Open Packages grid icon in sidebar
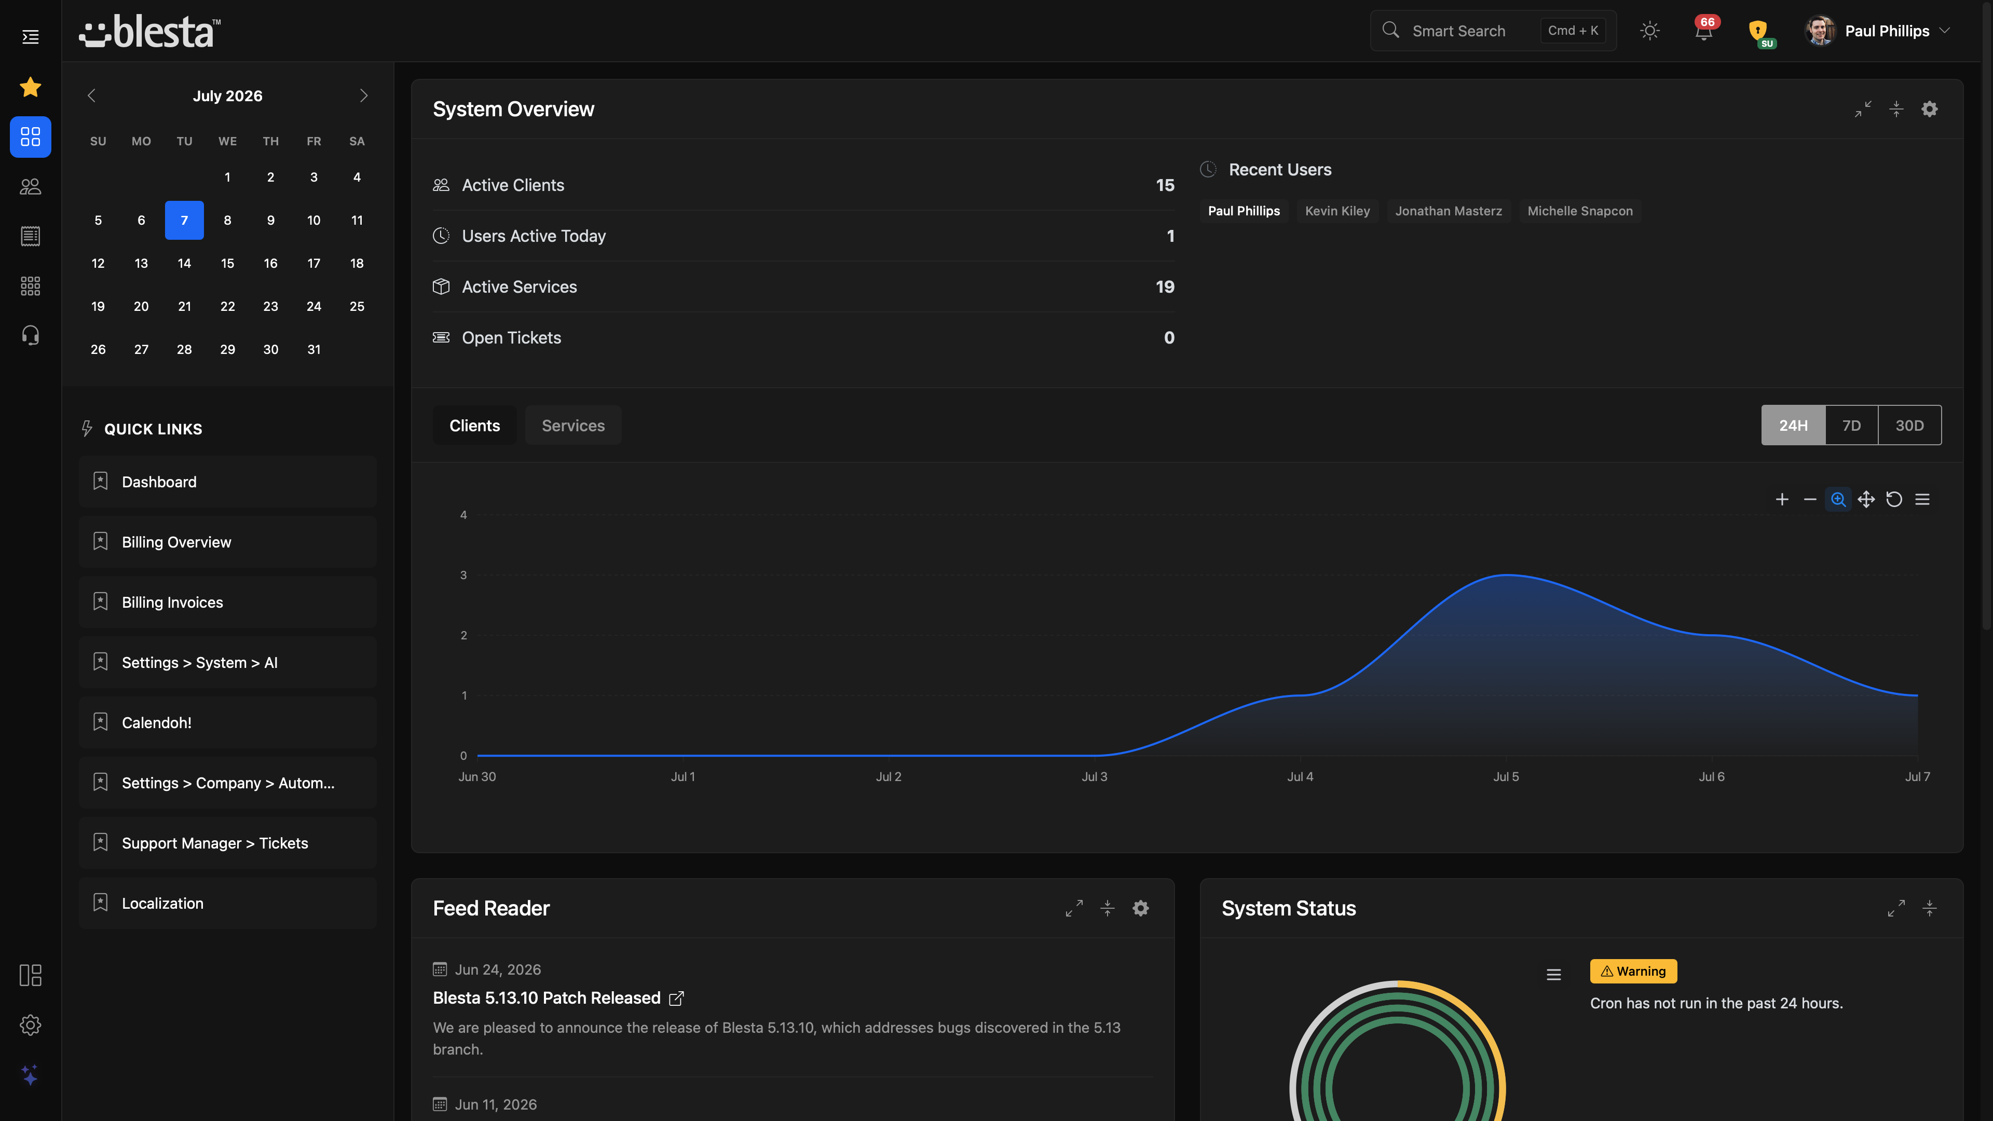 point(30,285)
